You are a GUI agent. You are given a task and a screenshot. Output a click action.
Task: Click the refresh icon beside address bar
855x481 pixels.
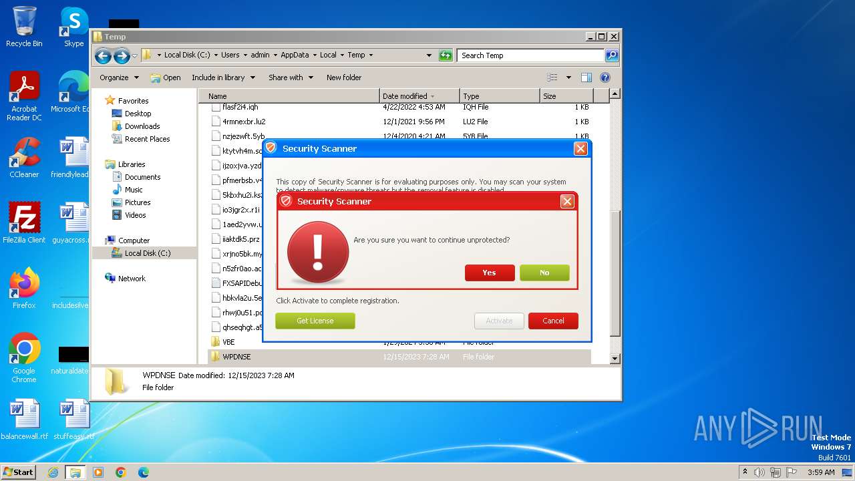click(446, 55)
